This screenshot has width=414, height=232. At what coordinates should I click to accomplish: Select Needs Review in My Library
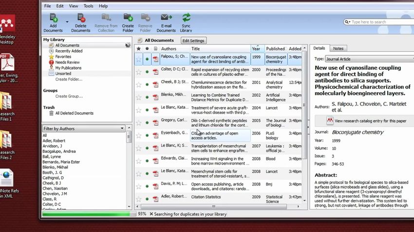click(x=67, y=62)
